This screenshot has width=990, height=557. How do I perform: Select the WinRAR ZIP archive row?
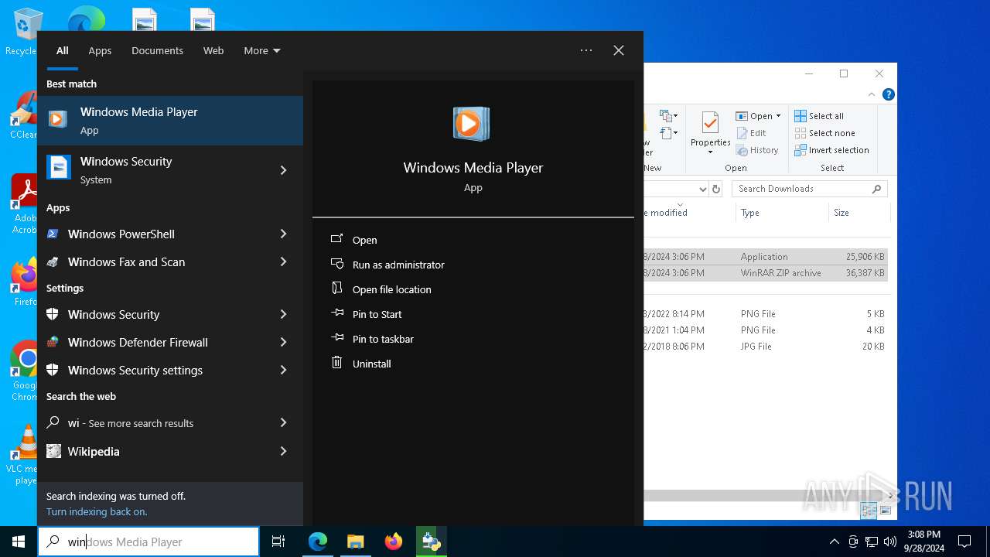coord(766,273)
